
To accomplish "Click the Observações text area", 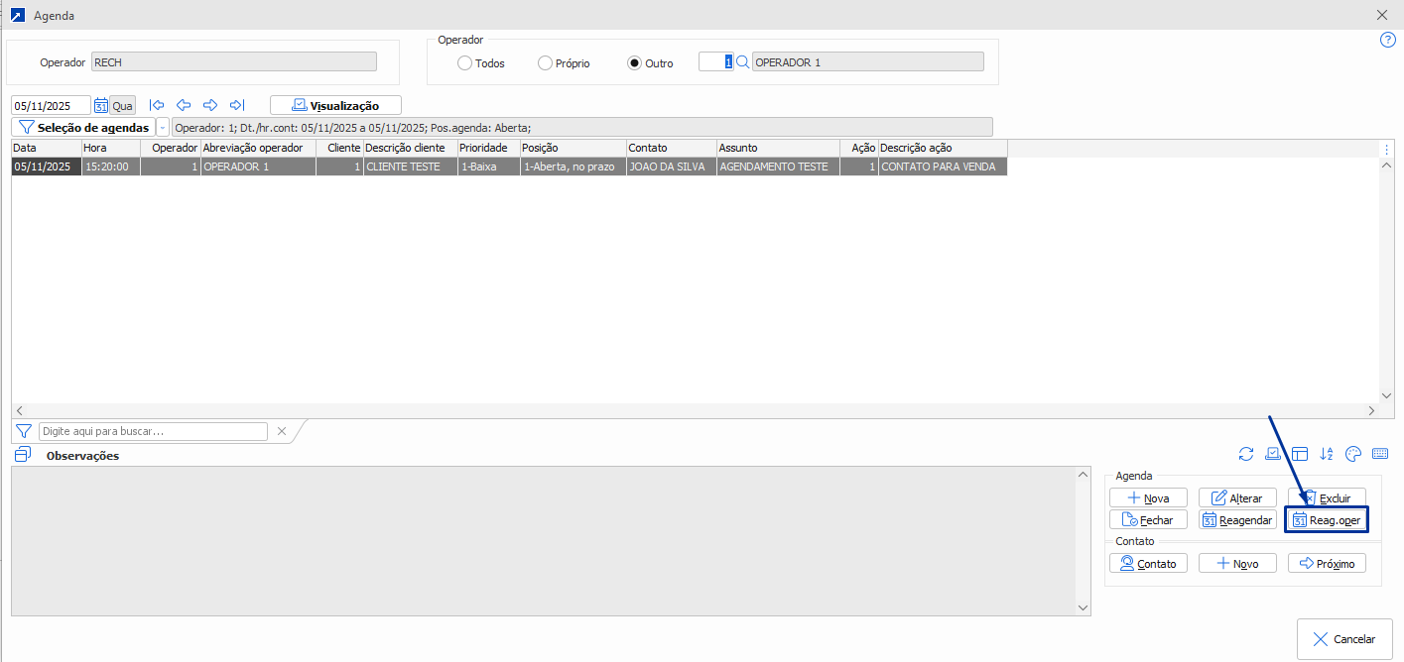I will click(544, 540).
